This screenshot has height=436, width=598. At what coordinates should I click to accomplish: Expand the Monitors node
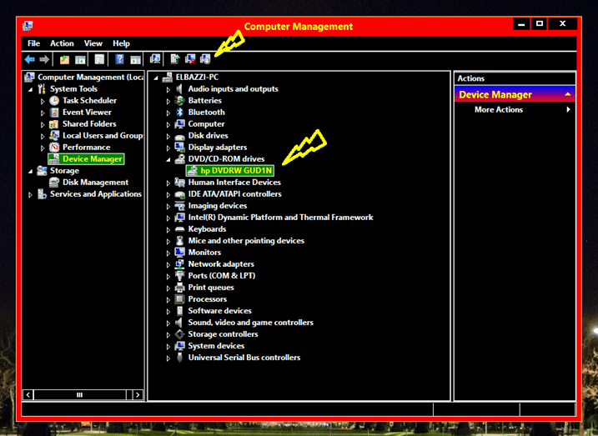coord(168,253)
